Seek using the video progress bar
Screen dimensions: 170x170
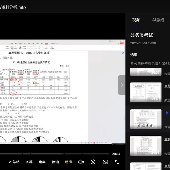pos(54,154)
